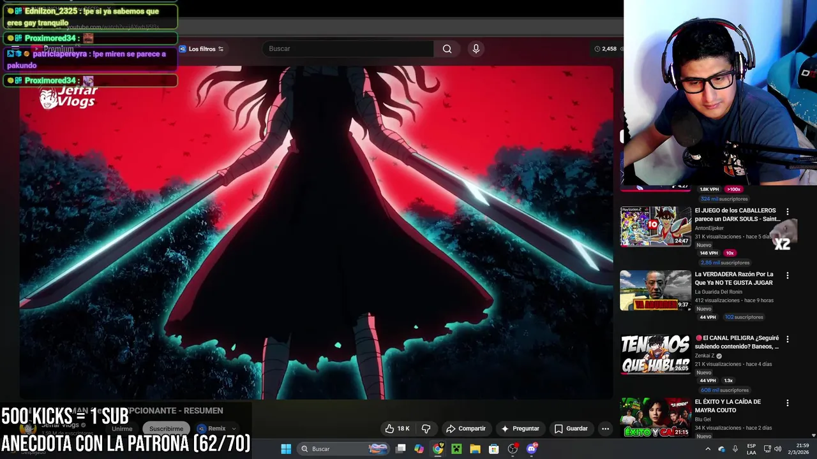
Task: Click the 10x badge under AntonEijoker video
Action: [730, 253]
